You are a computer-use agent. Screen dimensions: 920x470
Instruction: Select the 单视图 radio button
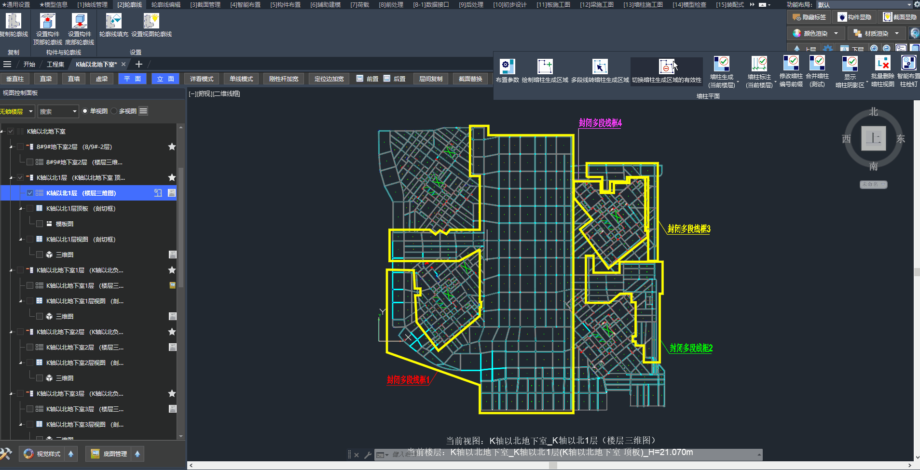pos(85,111)
